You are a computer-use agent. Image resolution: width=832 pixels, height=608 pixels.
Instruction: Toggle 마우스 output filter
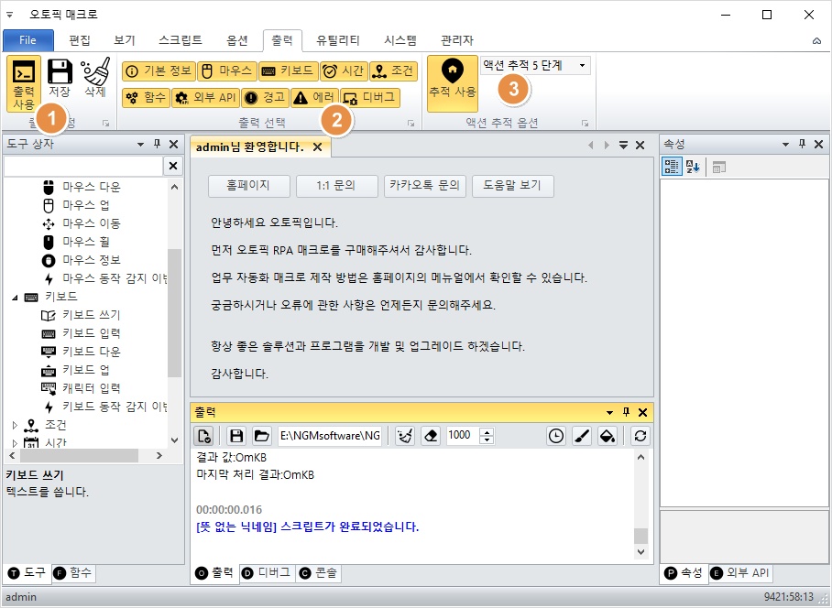point(227,71)
